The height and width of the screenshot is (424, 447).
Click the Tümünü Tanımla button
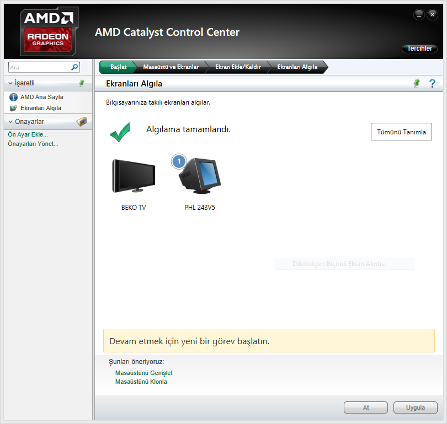pyautogui.click(x=401, y=132)
